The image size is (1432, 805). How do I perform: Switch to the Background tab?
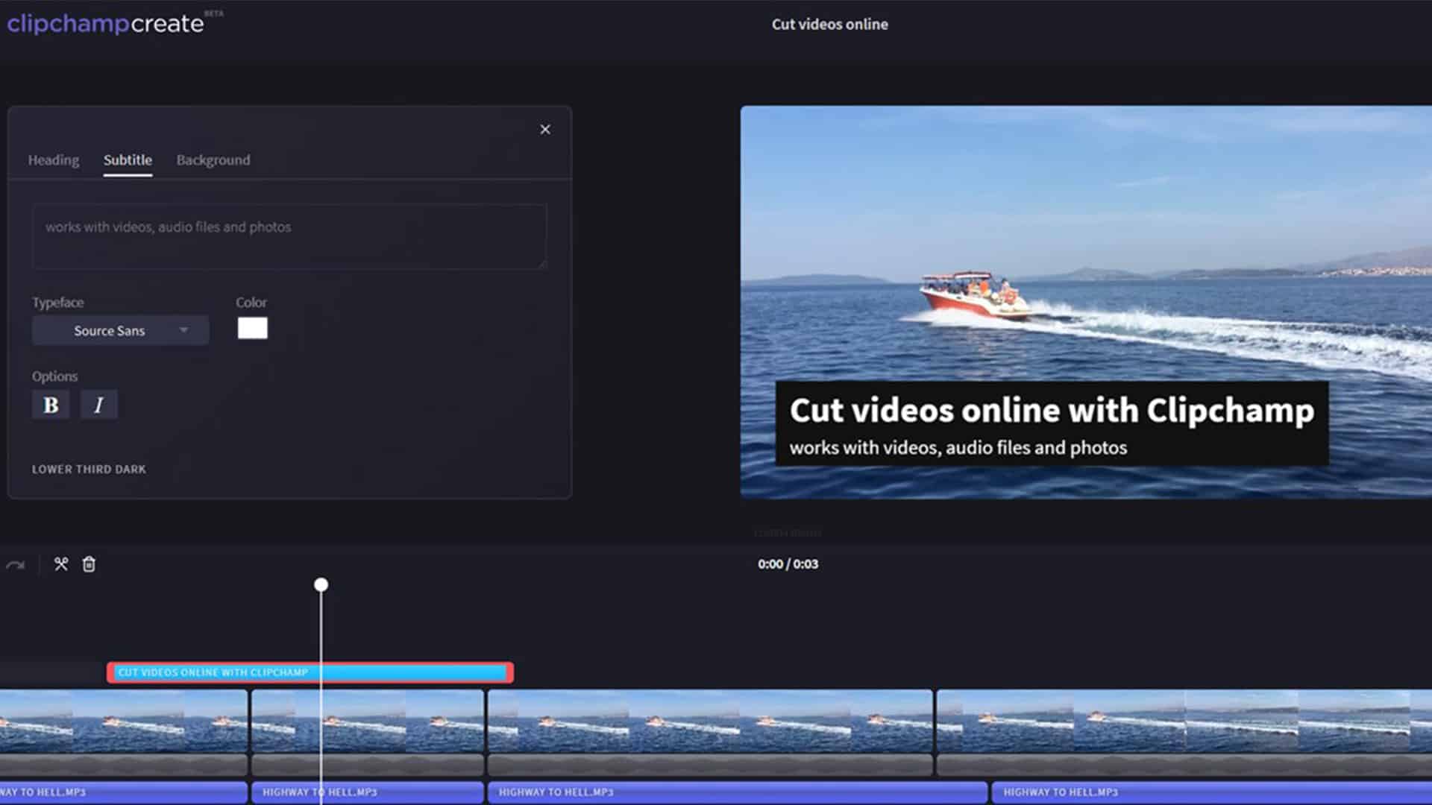click(213, 160)
